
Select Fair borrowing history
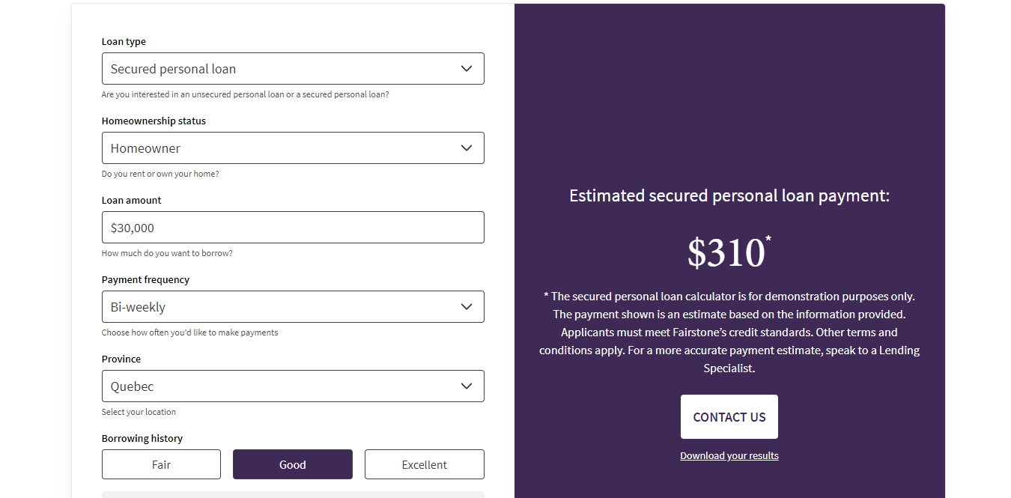pyautogui.click(x=161, y=464)
